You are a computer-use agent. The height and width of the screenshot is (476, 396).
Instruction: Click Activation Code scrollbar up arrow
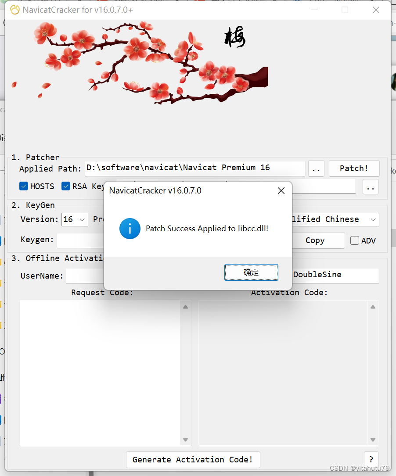[x=373, y=307]
